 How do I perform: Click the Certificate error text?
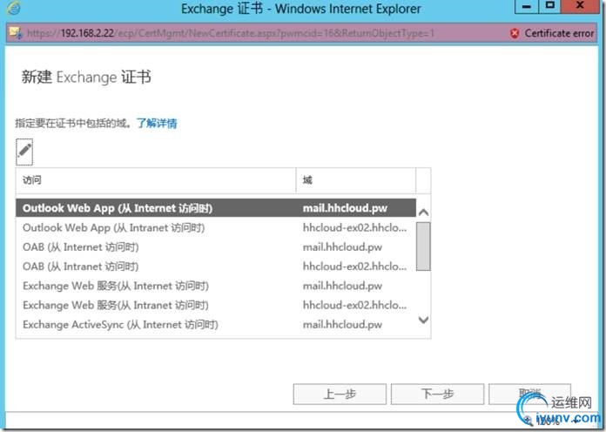click(559, 34)
